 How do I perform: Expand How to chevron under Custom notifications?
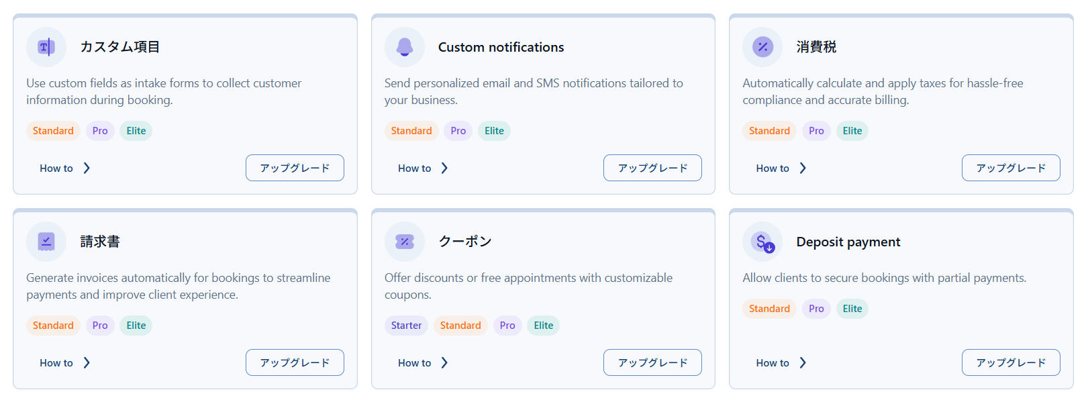coord(444,168)
